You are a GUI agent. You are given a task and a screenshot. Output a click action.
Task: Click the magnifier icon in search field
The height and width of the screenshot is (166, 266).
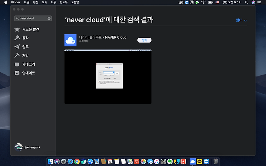tap(17, 18)
